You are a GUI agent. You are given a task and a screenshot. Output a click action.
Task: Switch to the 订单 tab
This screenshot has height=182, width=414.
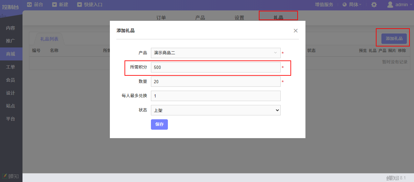coord(161,18)
